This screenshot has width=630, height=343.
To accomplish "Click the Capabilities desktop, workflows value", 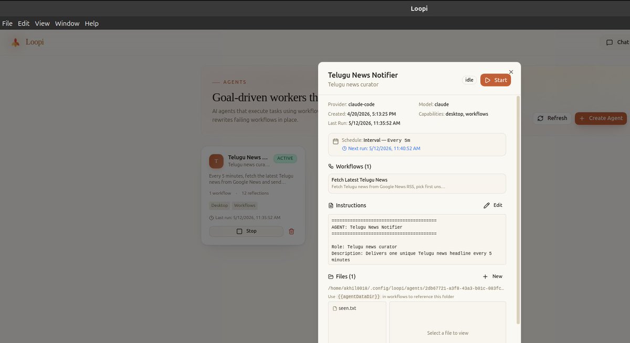I will pyautogui.click(x=467, y=114).
